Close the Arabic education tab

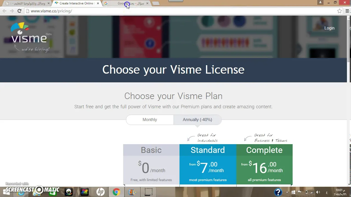[49, 3]
